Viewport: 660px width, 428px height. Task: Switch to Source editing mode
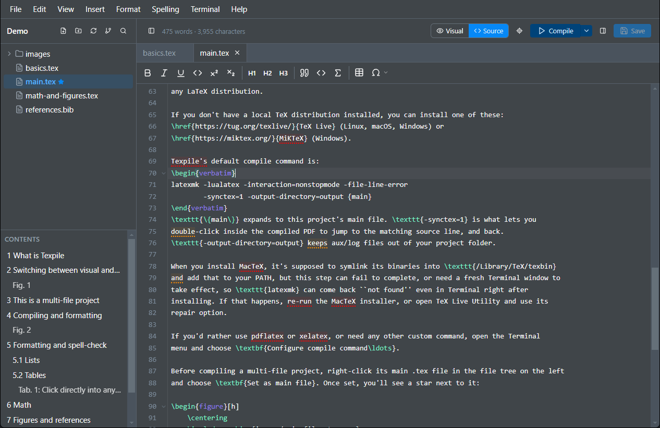(488, 31)
